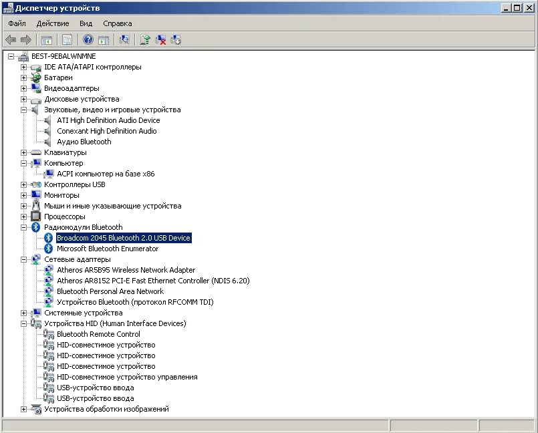Expand the Процессоры node
The height and width of the screenshot is (433, 538).
(23, 216)
